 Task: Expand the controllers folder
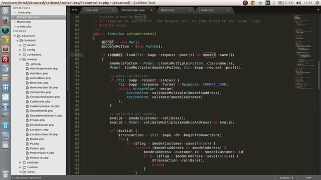20,54
